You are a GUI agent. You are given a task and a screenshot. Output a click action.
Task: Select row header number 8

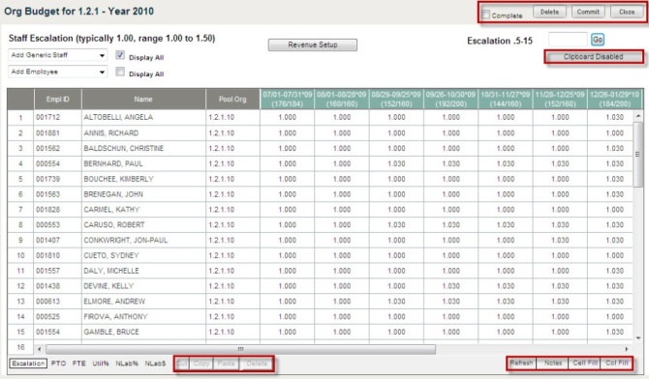tap(20, 225)
